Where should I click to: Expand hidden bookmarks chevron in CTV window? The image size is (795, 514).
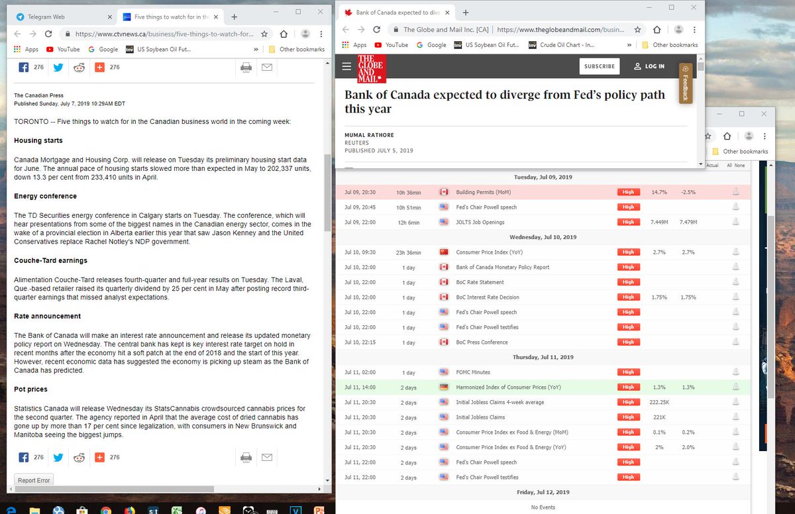256,50
